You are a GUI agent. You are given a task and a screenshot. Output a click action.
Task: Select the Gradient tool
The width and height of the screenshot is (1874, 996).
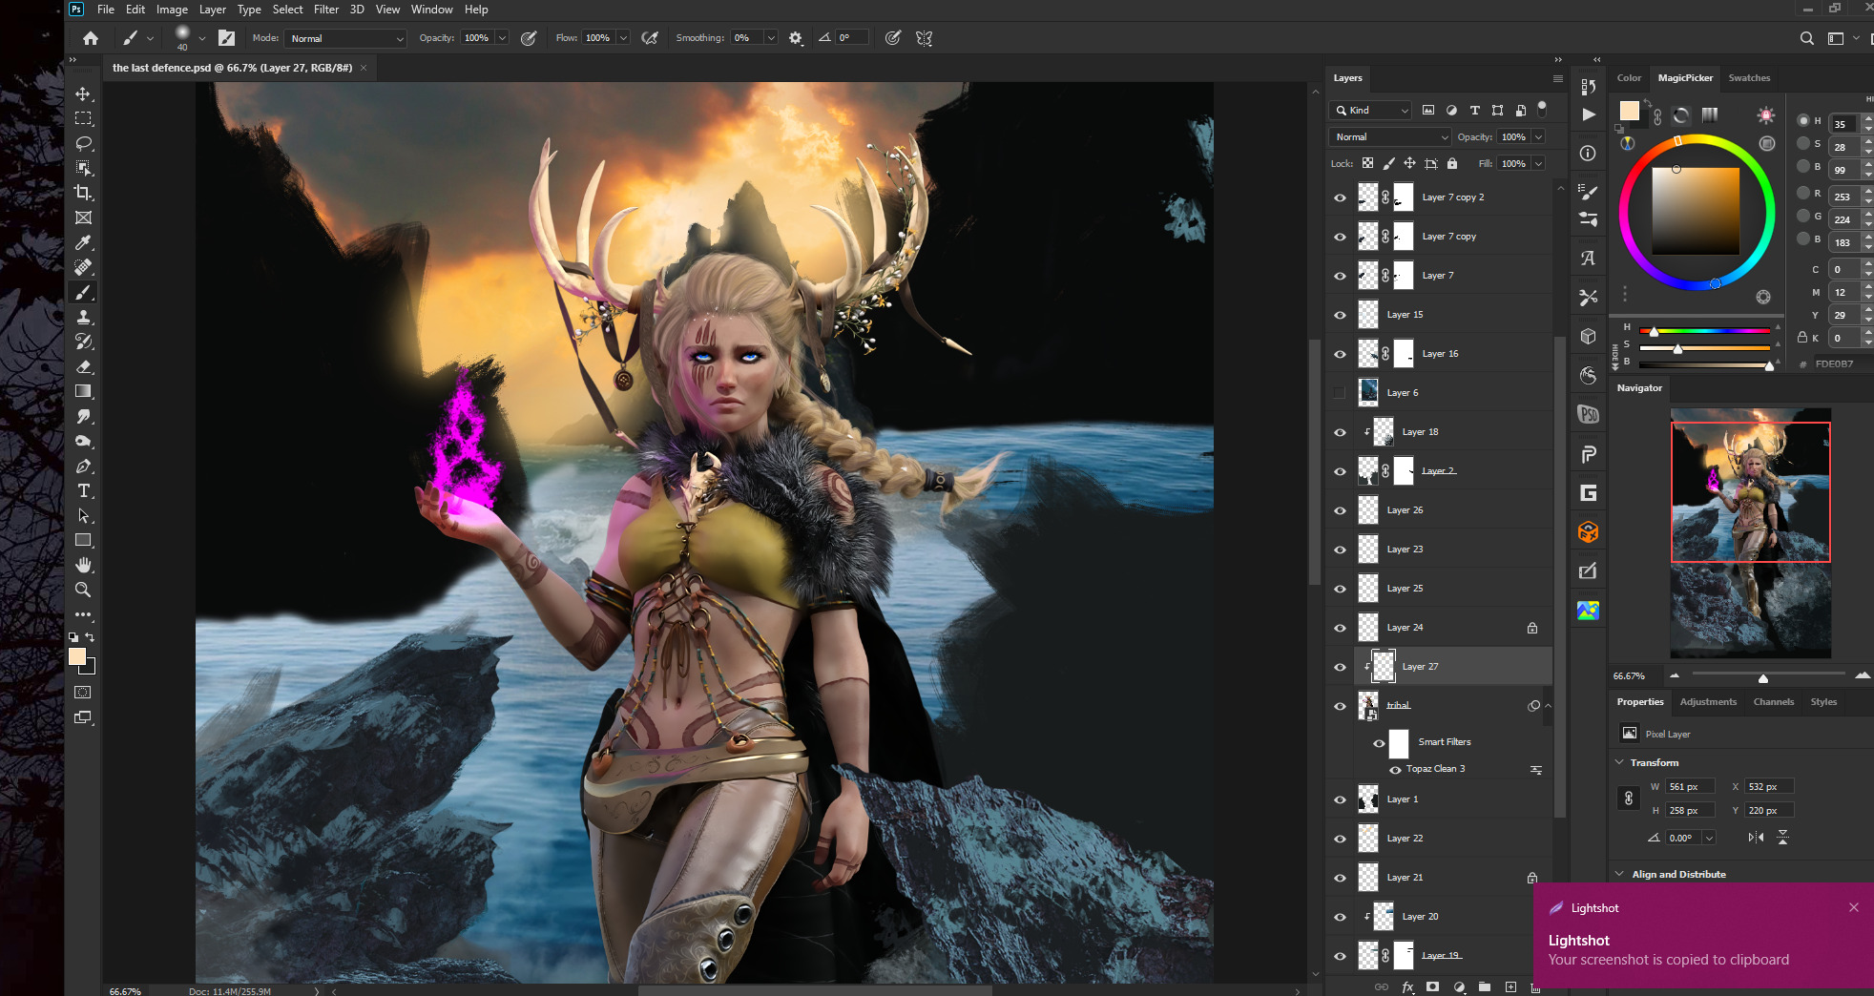coord(83,391)
